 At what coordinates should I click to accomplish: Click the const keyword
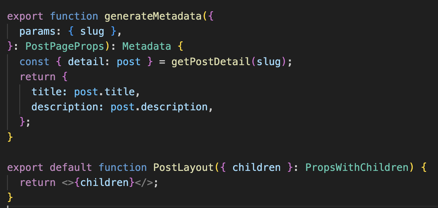point(34,62)
